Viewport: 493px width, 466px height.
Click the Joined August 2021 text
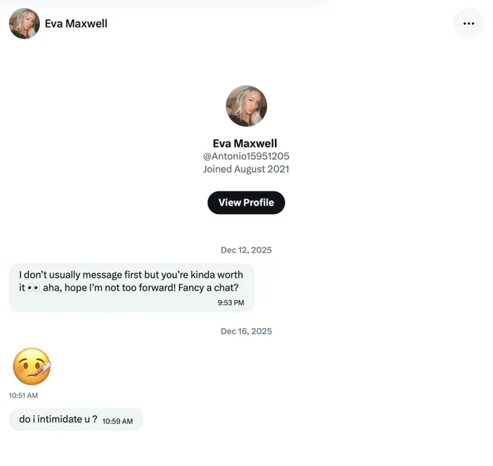[246, 169]
